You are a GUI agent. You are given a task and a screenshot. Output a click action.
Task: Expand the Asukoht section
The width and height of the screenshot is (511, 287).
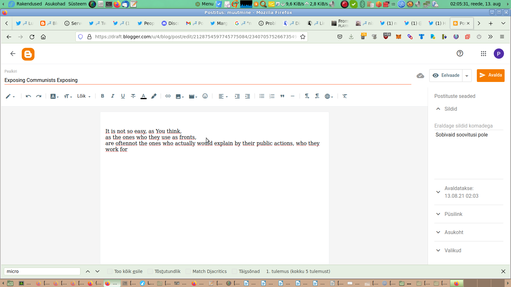pos(454,232)
